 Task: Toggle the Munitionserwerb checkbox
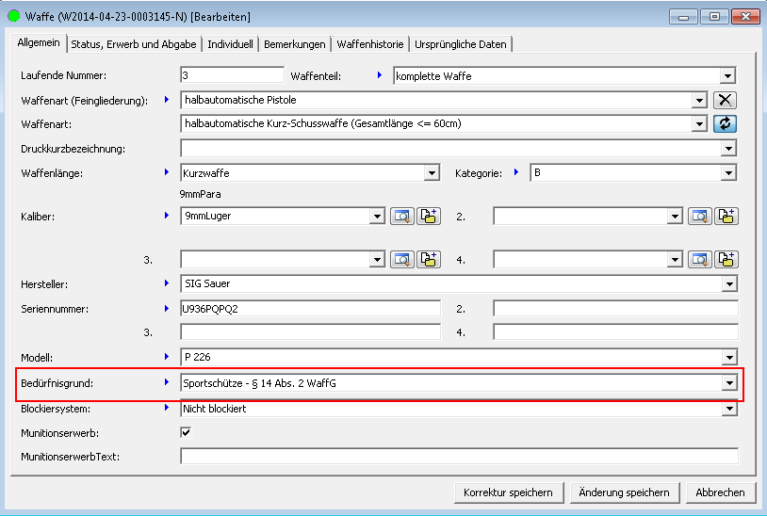[x=186, y=432]
